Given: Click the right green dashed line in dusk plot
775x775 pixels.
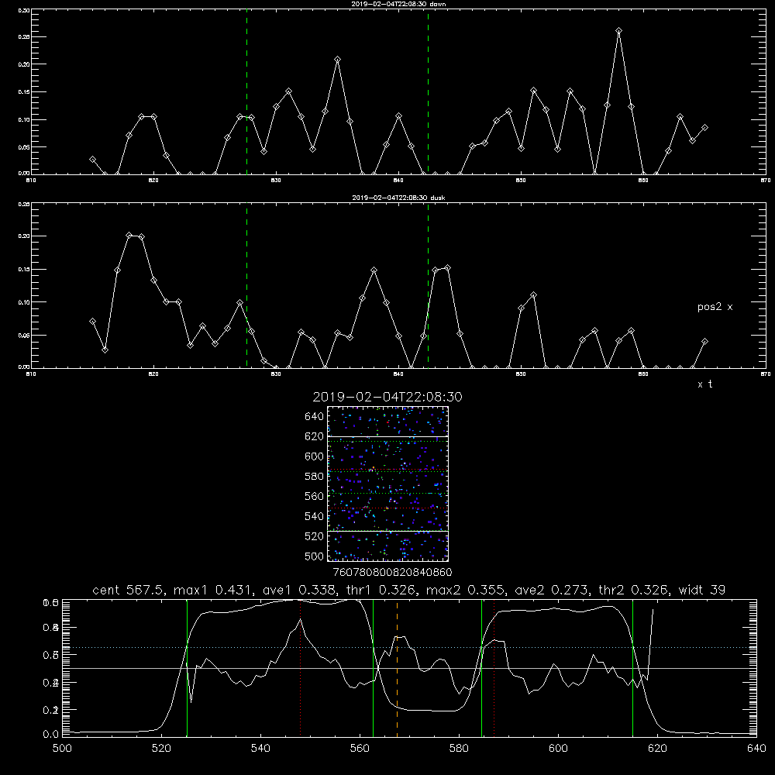Looking at the screenshot, I should pos(428,286).
